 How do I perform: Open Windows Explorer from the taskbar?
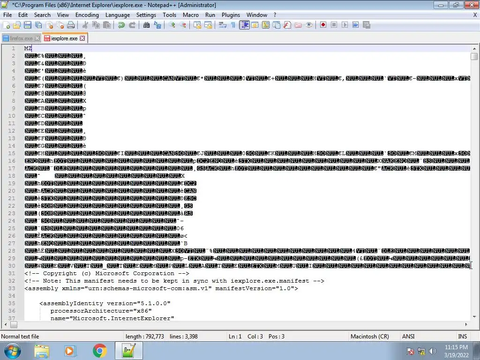pos(42,351)
